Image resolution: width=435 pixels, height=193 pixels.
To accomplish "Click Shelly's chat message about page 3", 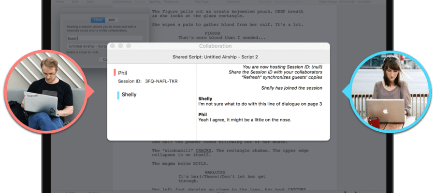I will point(260,104).
